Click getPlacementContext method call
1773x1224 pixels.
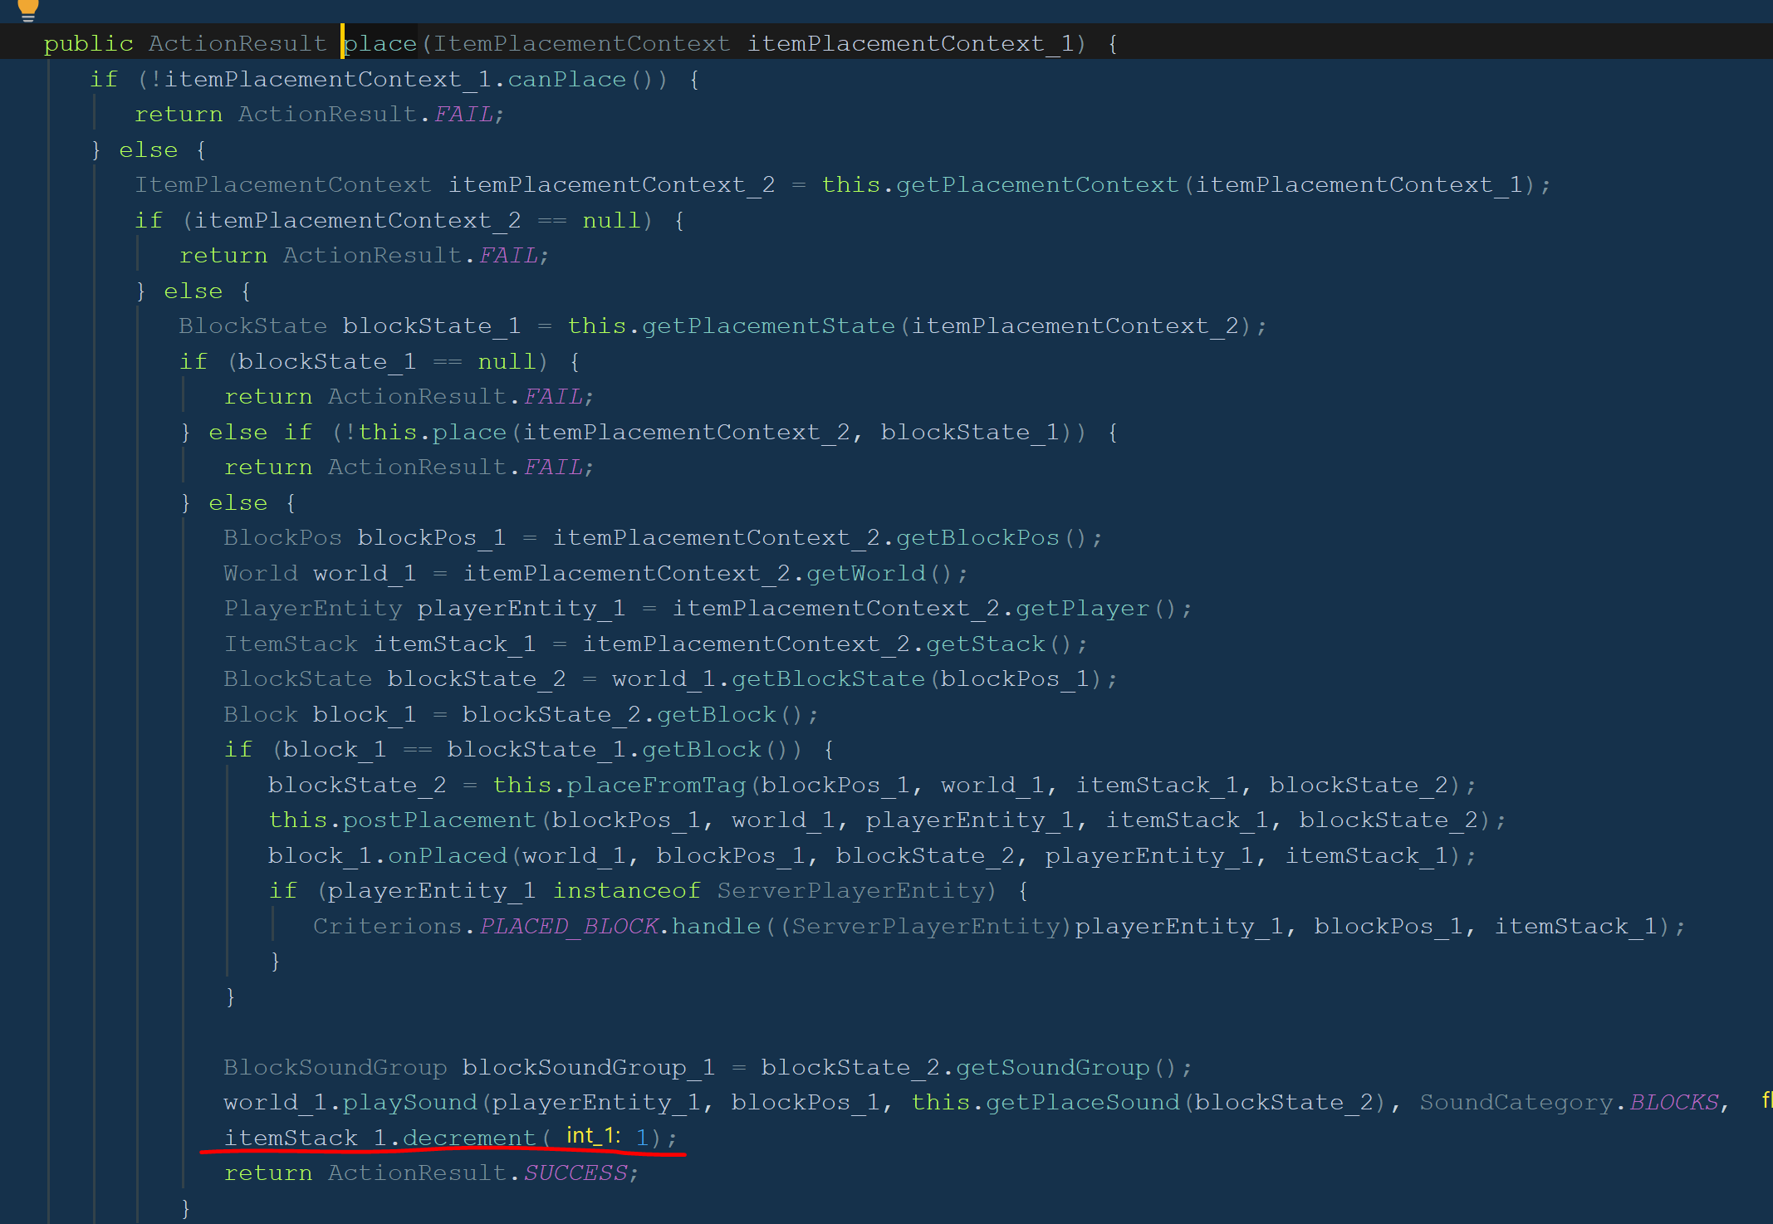(x=1037, y=184)
